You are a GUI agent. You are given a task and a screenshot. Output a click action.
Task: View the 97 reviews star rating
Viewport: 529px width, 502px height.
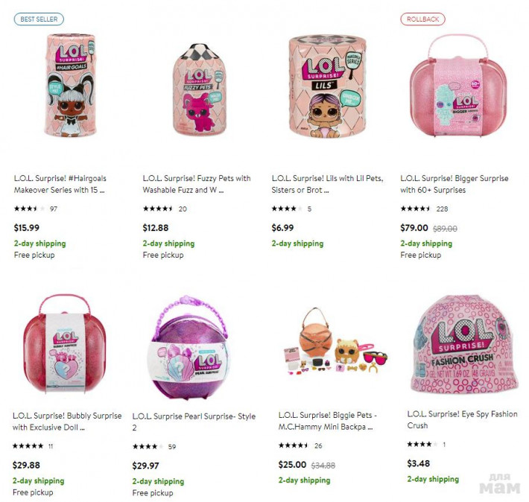[x=36, y=209]
